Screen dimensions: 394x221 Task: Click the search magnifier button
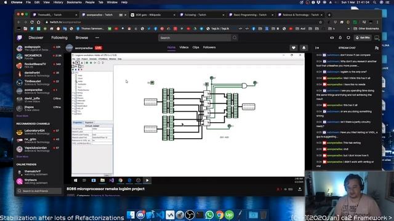pyautogui.click(x=235, y=38)
